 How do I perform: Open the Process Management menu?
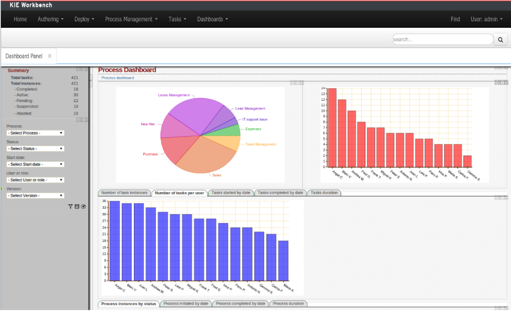(x=131, y=19)
